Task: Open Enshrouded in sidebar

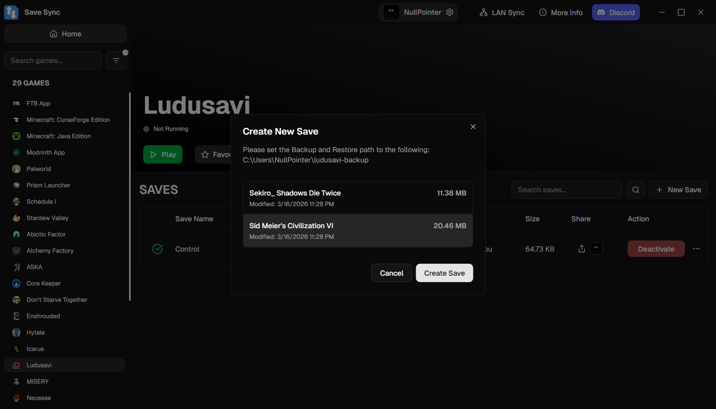Action: [64, 316]
